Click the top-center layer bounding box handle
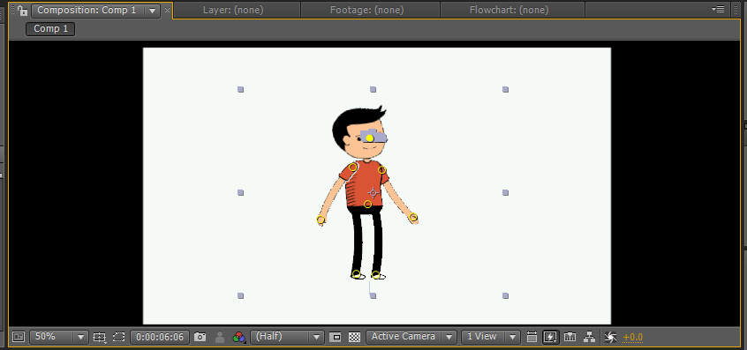The width and height of the screenshot is (747, 350). click(x=373, y=89)
